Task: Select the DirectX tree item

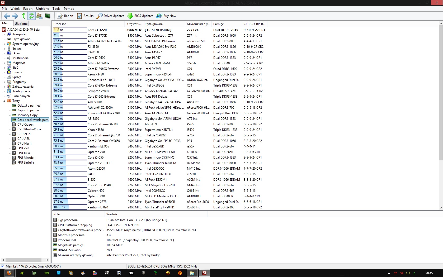Action: (17, 72)
